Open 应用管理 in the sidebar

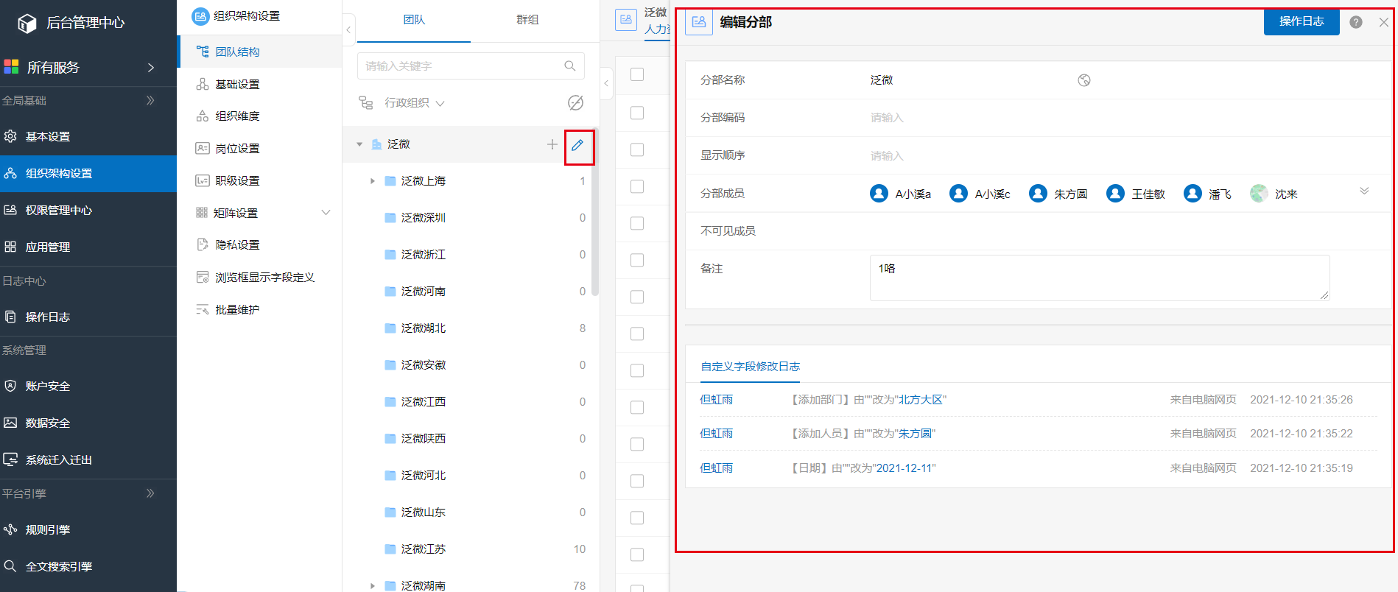tap(88, 247)
